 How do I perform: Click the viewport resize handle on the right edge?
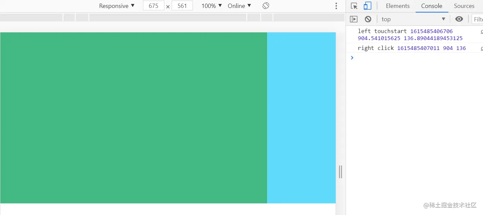click(x=340, y=172)
